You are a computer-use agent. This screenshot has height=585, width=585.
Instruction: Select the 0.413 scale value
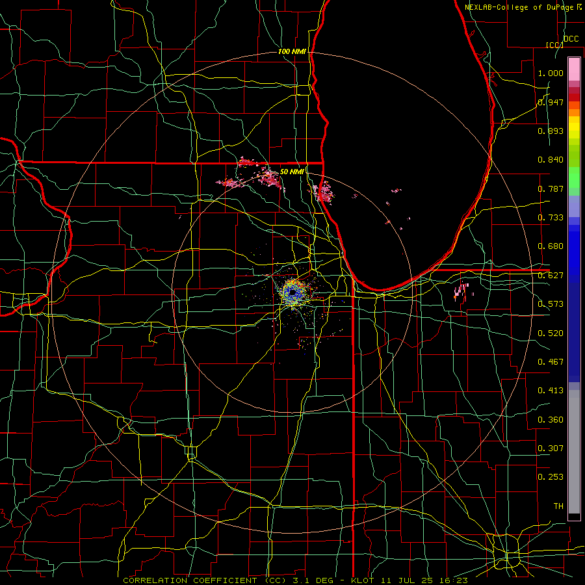pos(551,391)
